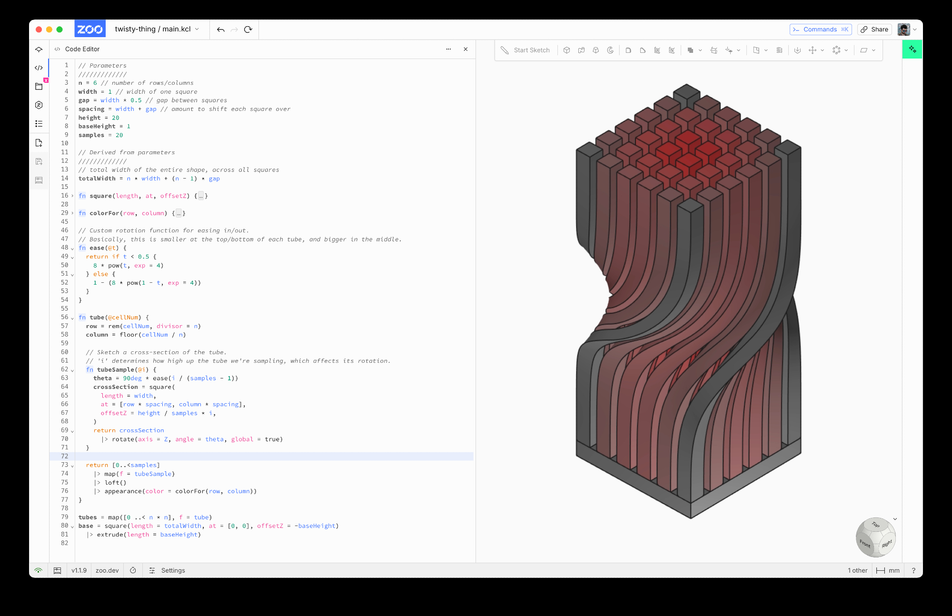
Task: Click the Start Sketch button
Action: [x=526, y=50]
